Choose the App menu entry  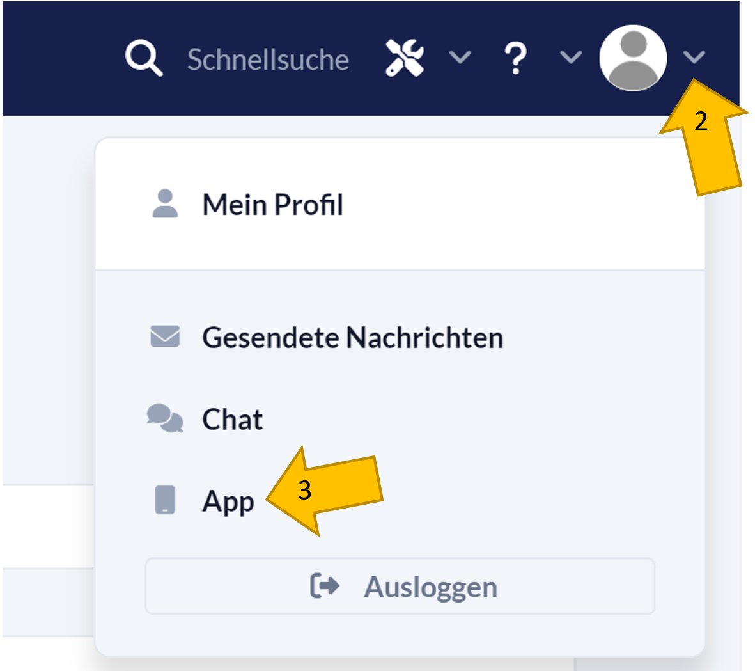(x=228, y=501)
